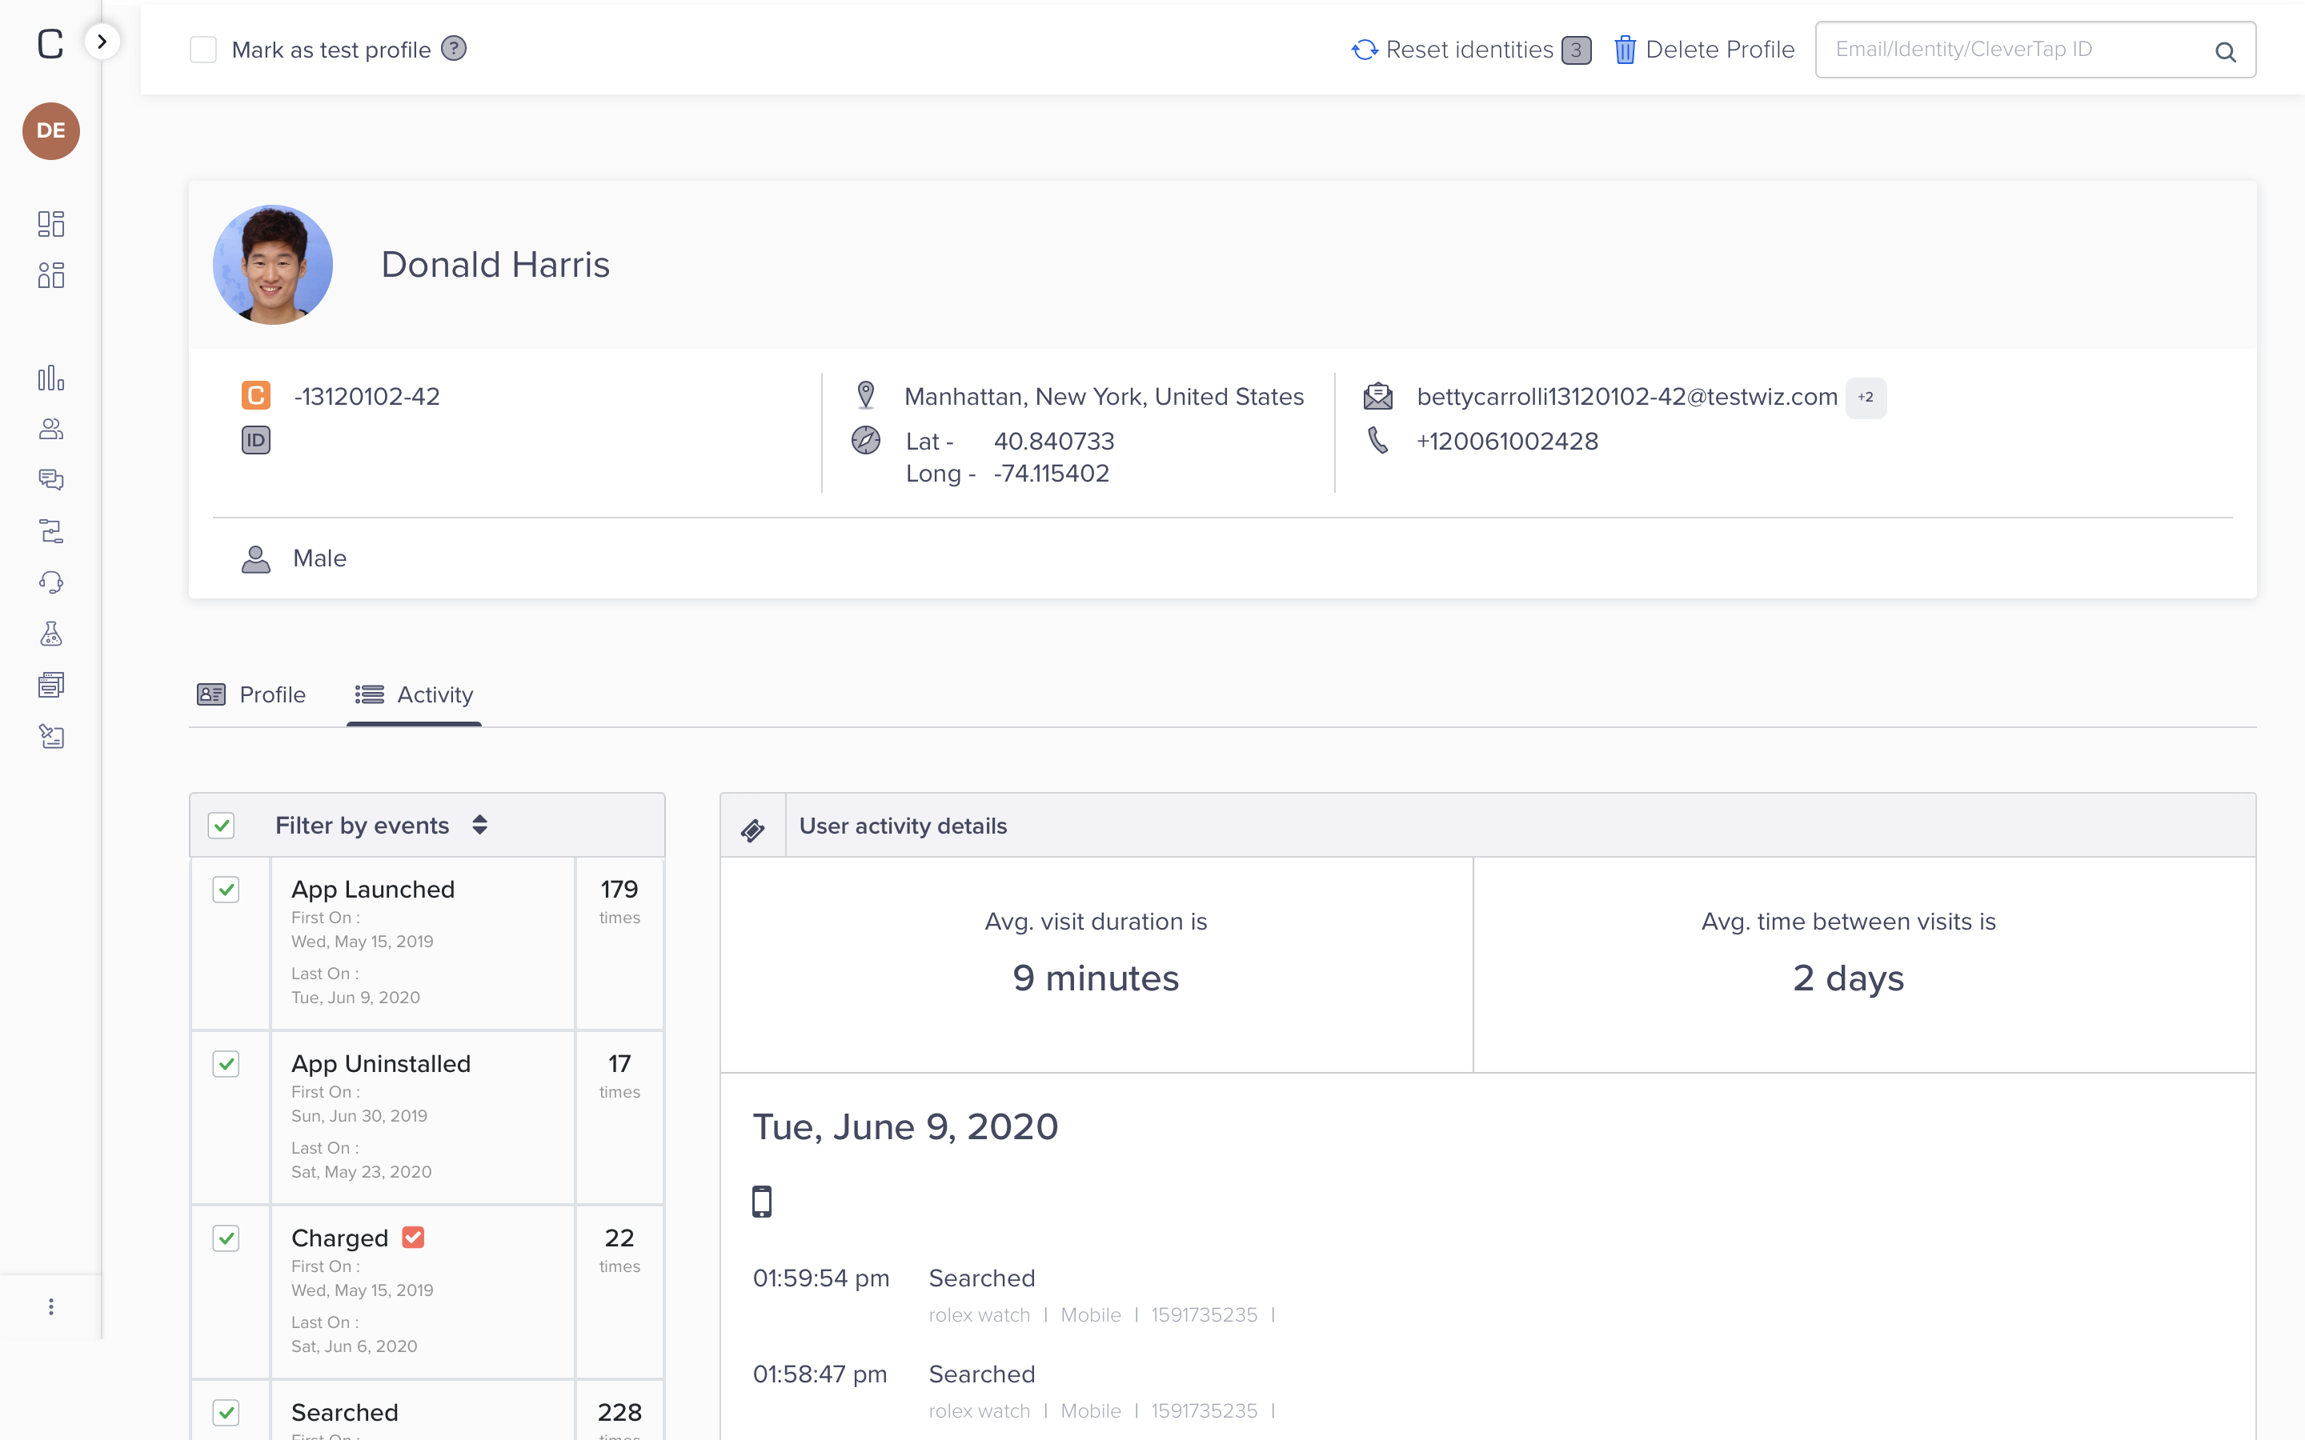This screenshot has height=1440, width=2305.
Task: Toggle the Charged event checkbox
Action: (226, 1238)
